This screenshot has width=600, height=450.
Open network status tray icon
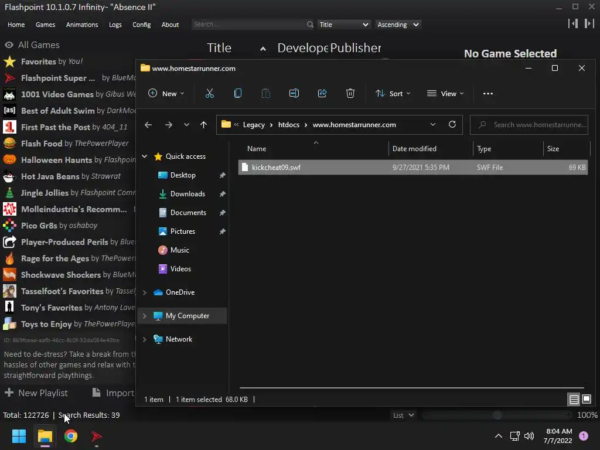coord(514,436)
